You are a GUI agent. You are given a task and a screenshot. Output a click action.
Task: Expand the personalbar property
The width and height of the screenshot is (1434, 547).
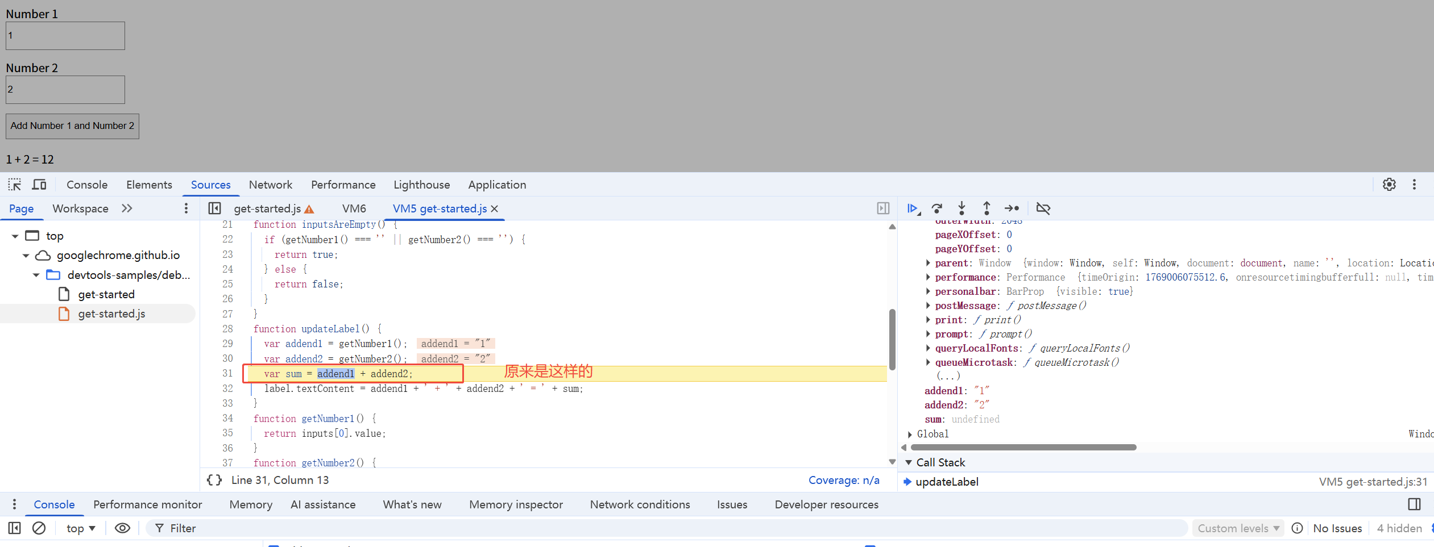pyautogui.click(x=928, y=291)
